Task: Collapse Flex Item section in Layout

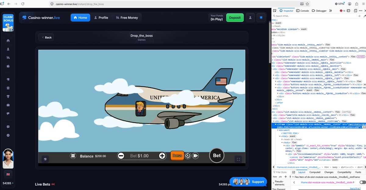Action: pos(294,177)
